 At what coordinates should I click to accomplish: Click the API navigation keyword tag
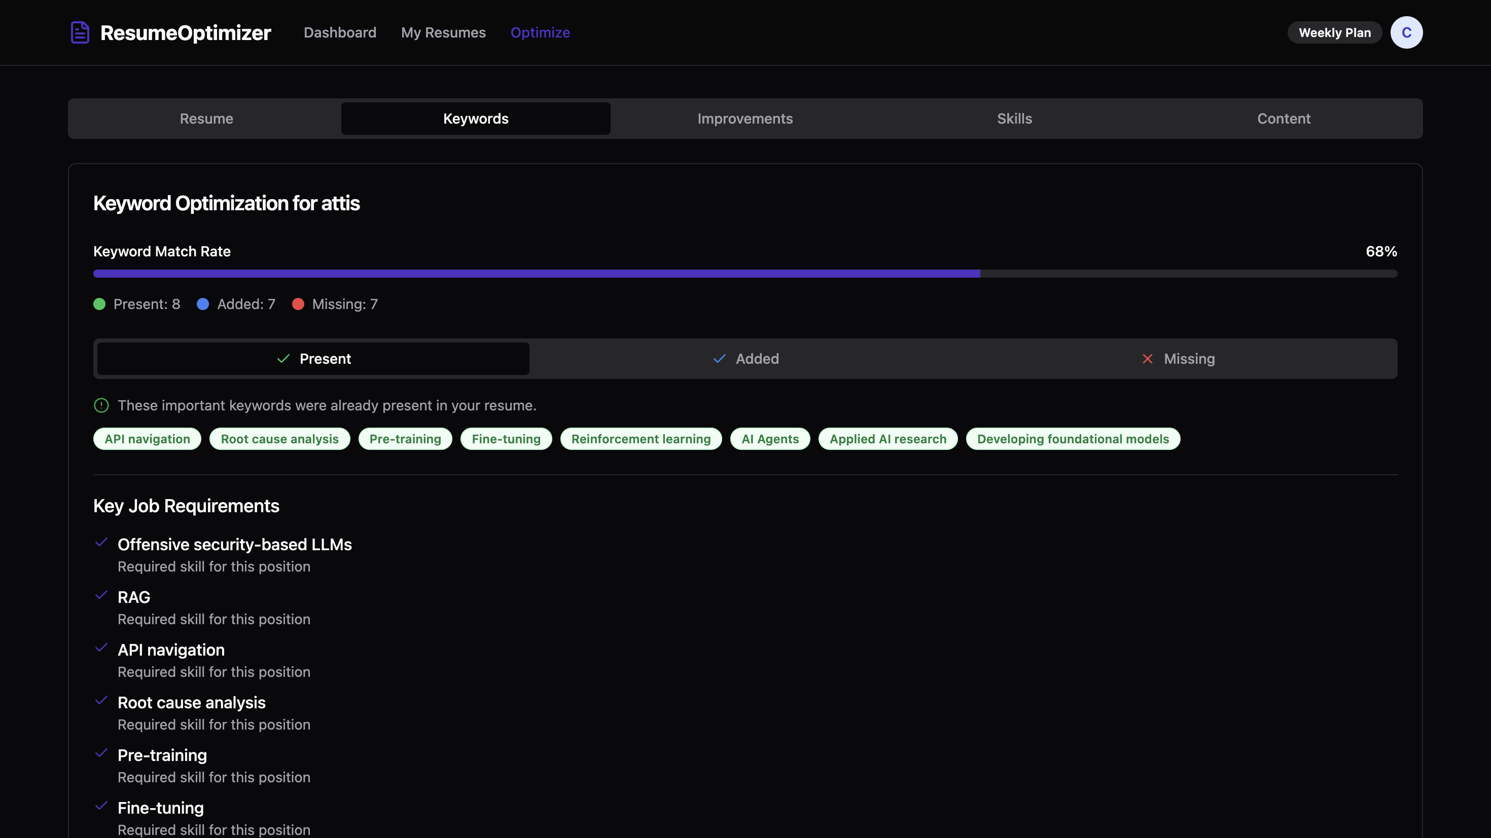click(147, 439)
